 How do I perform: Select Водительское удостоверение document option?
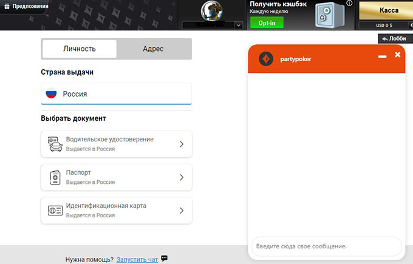tap(116, 144)
